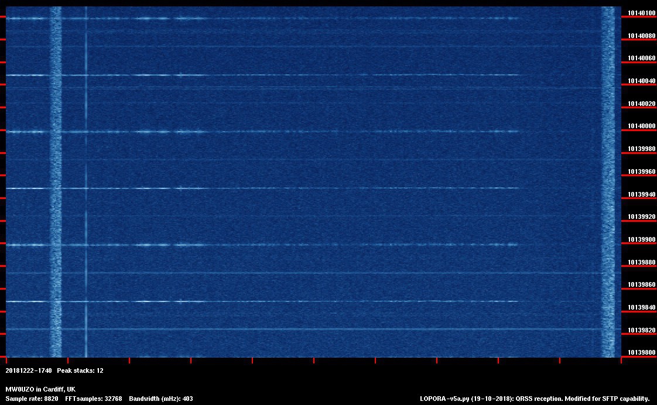Click the wide noise band on left side

coord(56,176)
